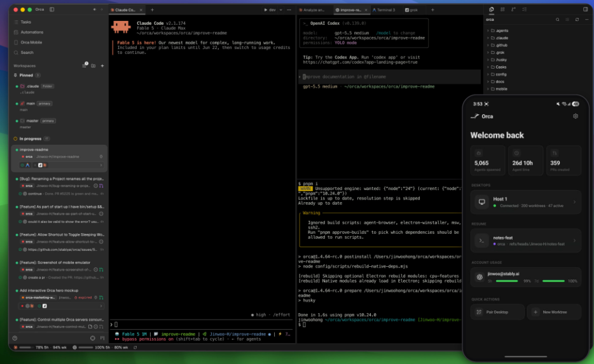The image size is (594, 364).
Task: Tap Pair Desktop quick action
Action: [x=497, y=312]
